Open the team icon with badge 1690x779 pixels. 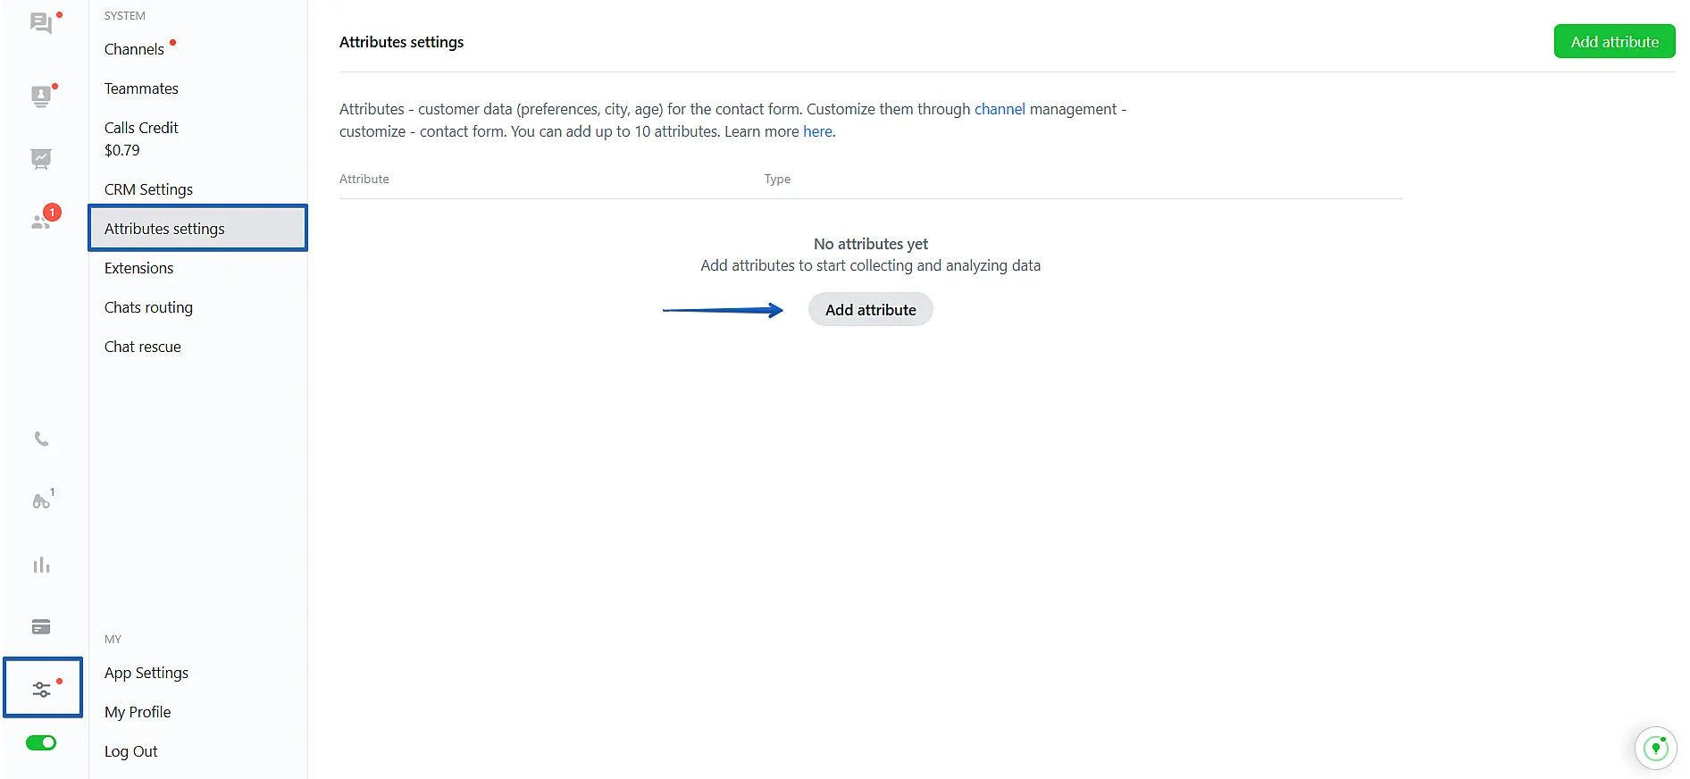point(42,221)
